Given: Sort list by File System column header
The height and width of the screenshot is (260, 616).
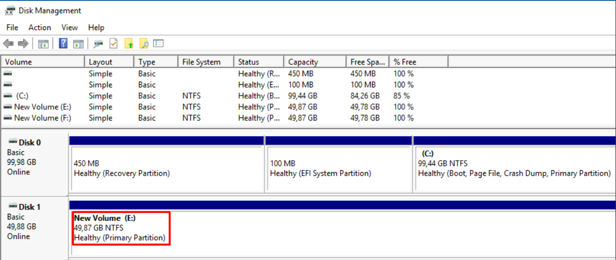Looking at the screenshot, I should point(206,62).
